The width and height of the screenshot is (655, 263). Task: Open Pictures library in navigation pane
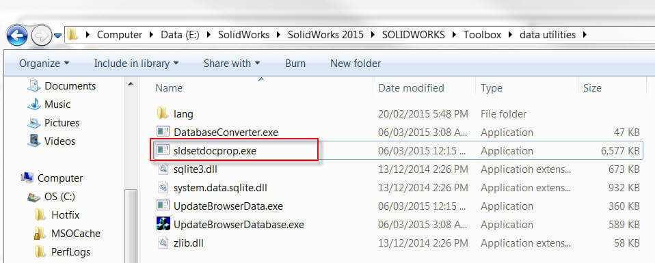point(62,123)
